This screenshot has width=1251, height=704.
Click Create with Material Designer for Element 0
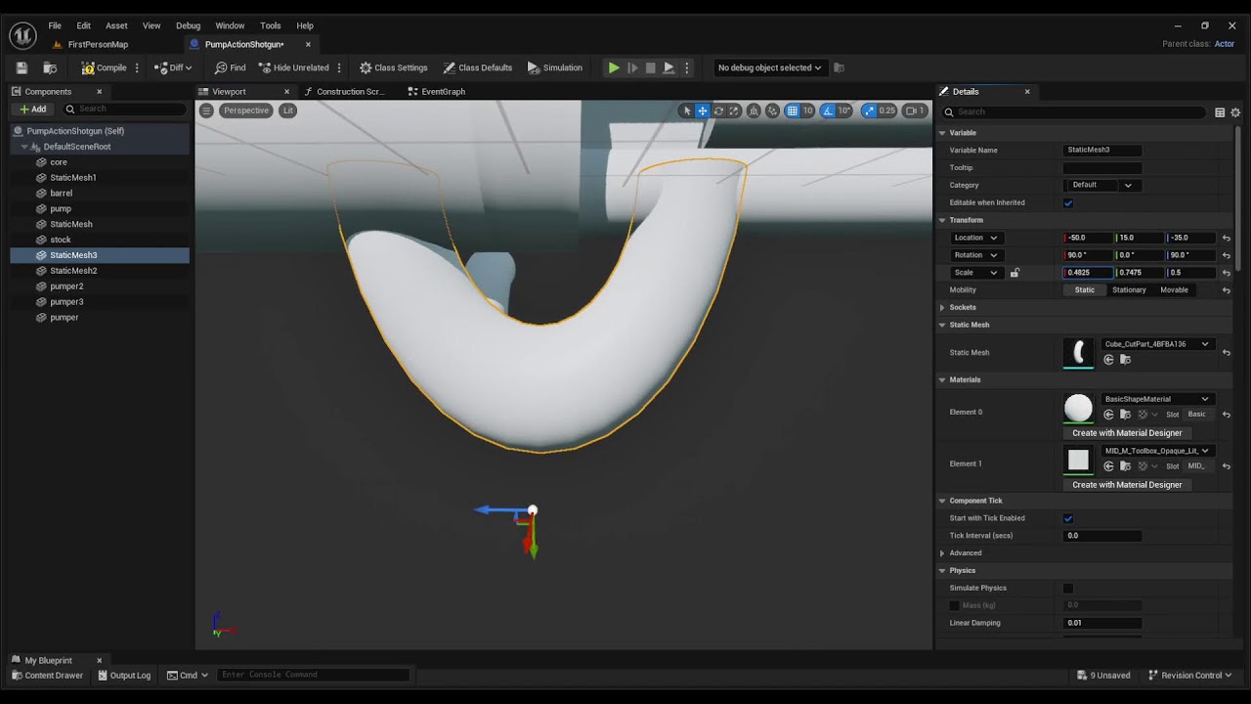[1127, 432]
